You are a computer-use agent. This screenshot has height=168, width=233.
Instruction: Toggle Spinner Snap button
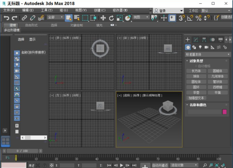tap(207, 18)
